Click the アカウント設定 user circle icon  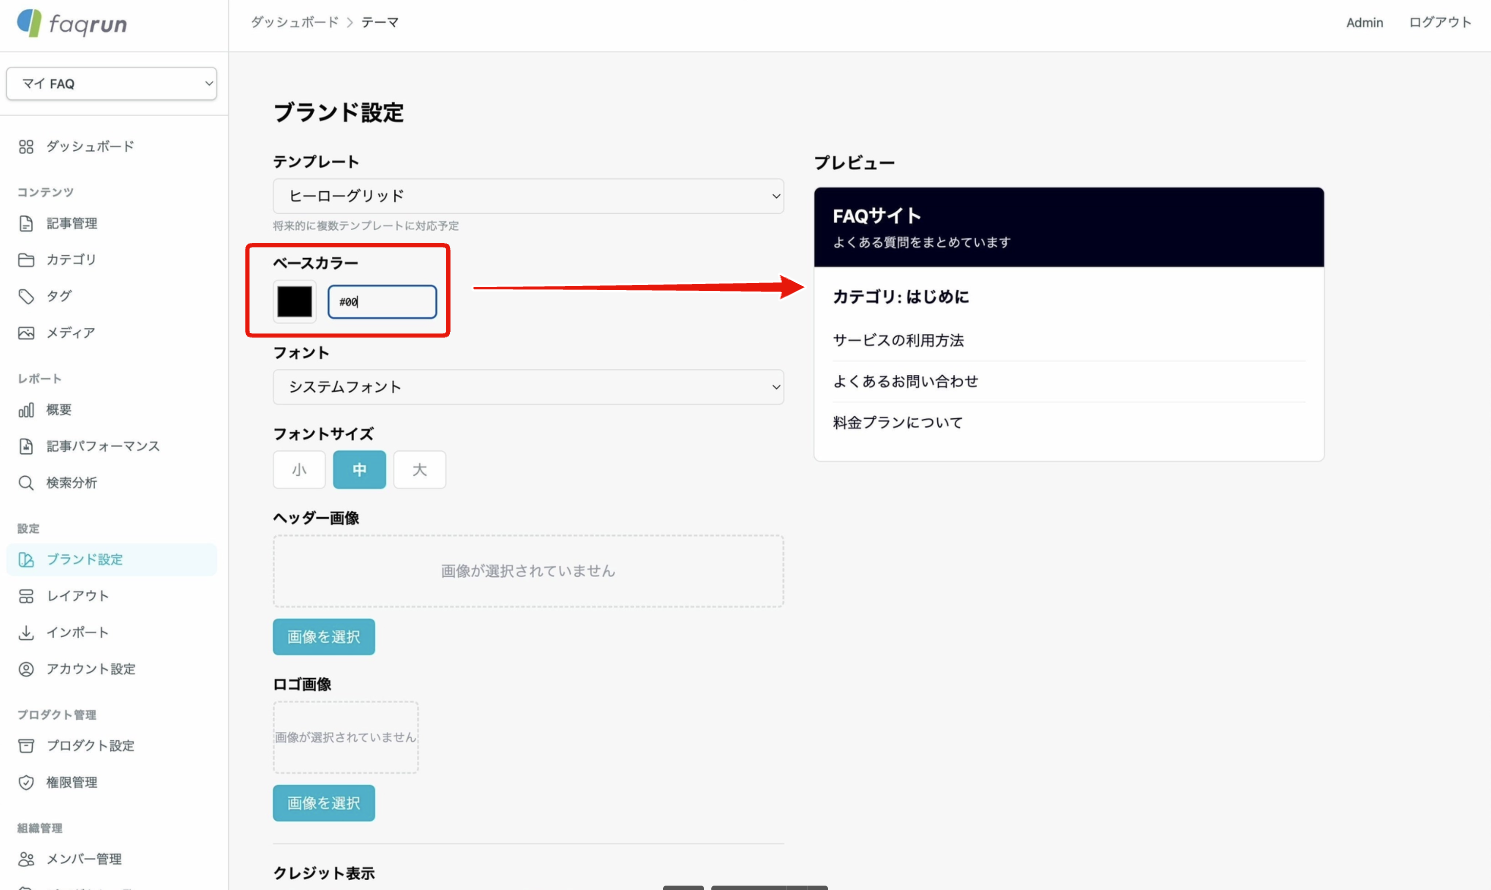(26, 669)
